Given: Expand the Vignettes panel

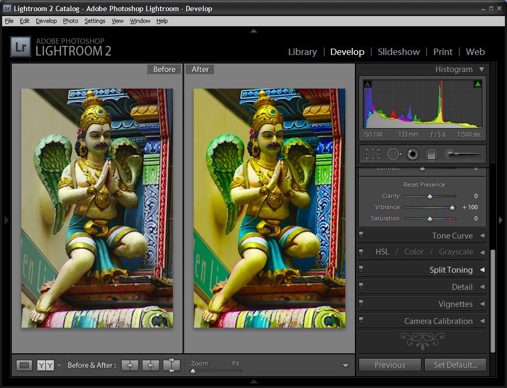Looking at the screenshot, I should point(482,304).
